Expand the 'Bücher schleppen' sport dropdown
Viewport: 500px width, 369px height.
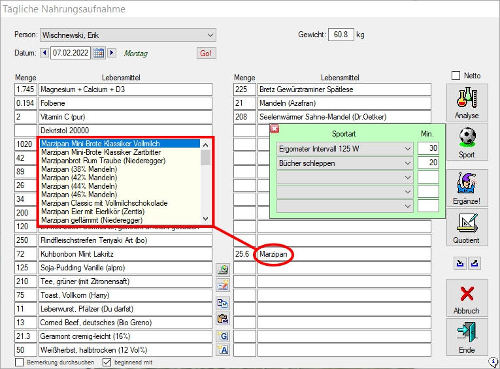click(x=408, y=163)
